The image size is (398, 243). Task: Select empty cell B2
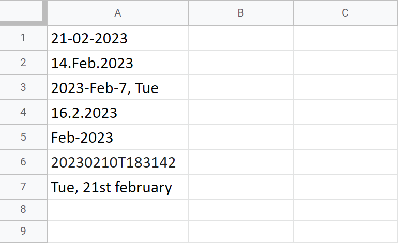tap(241, 63)
